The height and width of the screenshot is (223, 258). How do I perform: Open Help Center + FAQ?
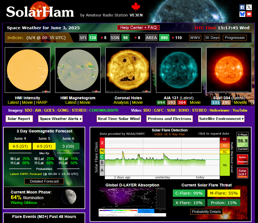pyautogui.click(x=138, y=28)
